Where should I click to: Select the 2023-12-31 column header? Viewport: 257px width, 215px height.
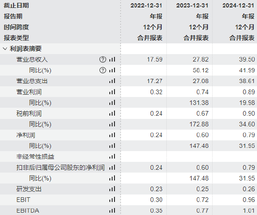(192, 6)
